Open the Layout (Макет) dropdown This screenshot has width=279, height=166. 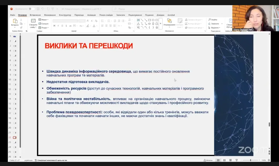[43, 20]
